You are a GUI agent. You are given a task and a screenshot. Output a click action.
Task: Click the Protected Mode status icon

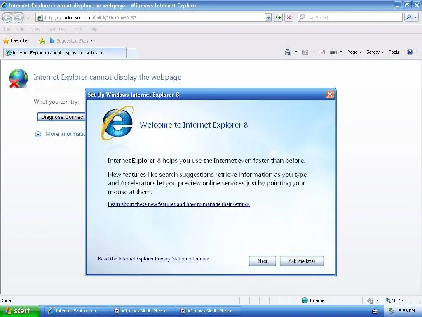370,300
